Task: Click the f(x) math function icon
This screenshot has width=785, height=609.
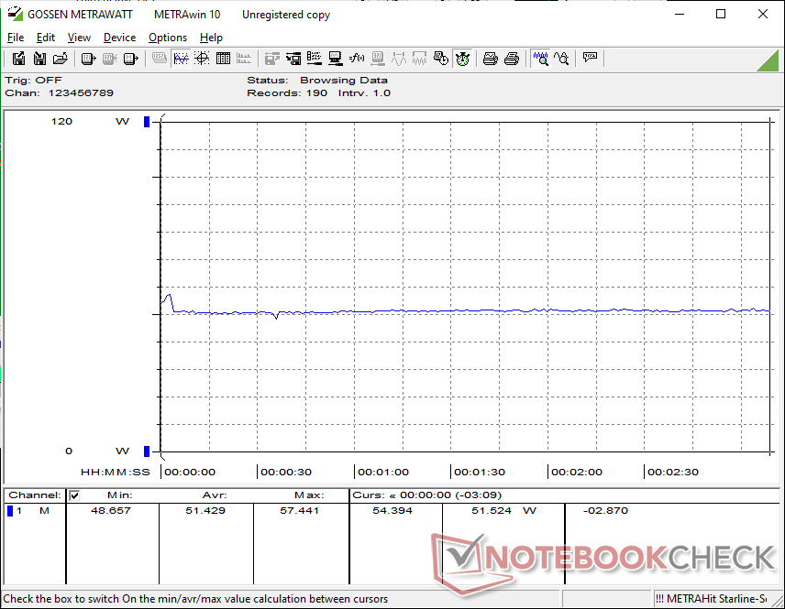Action: (x=357, y=59)
